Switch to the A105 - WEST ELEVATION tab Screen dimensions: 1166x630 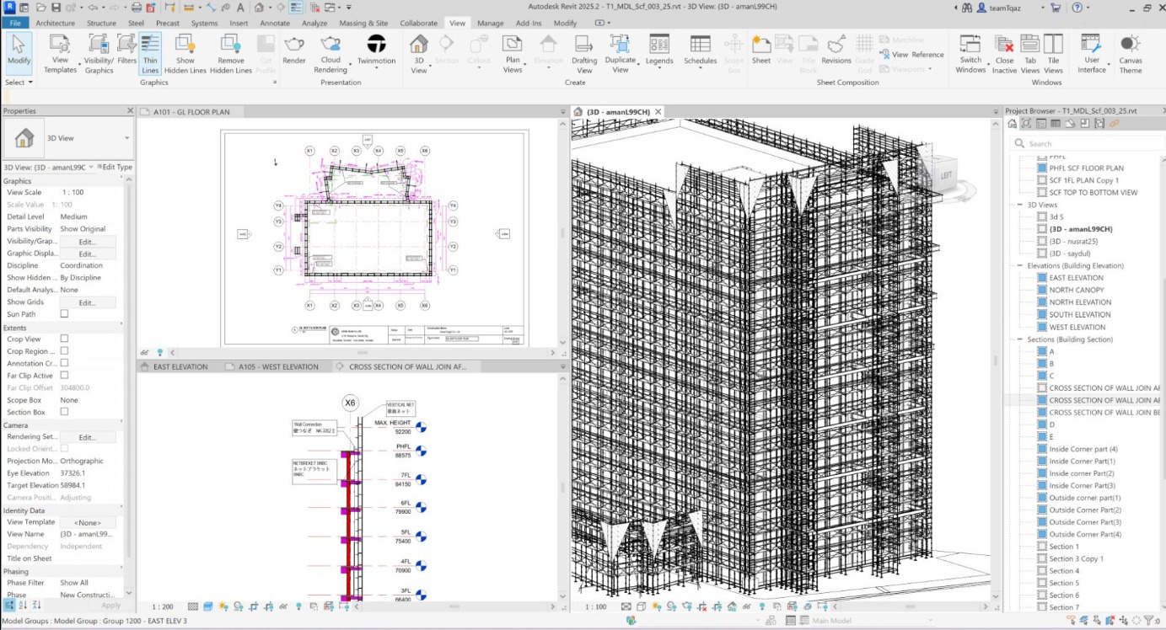[277, 367]
